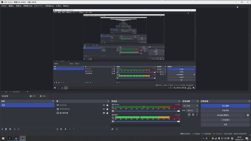251x141 pixels.
Task: Expand the system tray hidden icons chevron
Action: tap(203, 138)
